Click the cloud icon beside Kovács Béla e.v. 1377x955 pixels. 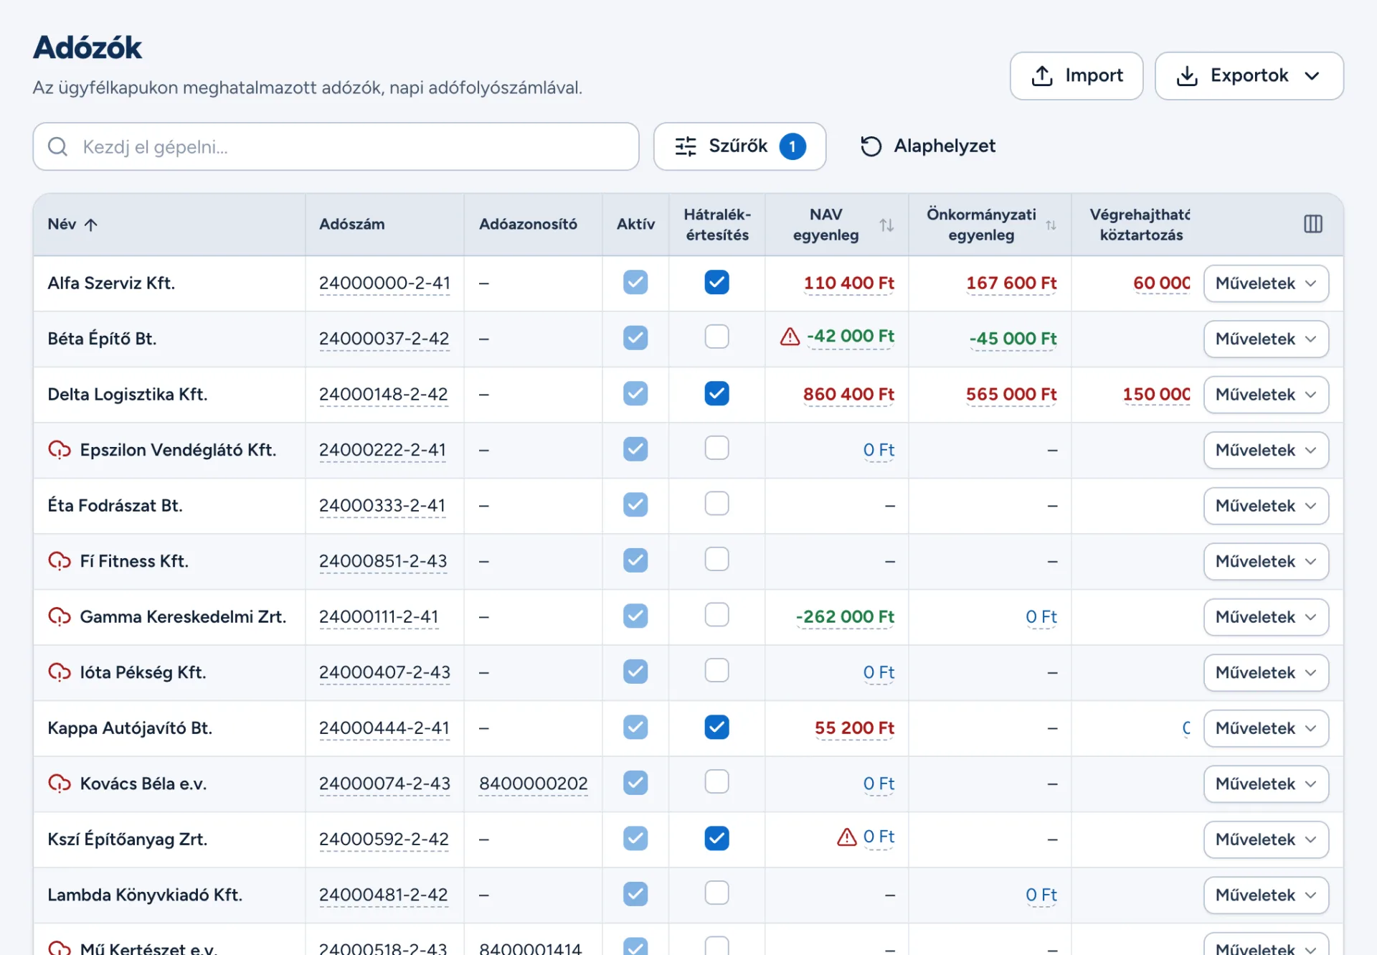60,784
